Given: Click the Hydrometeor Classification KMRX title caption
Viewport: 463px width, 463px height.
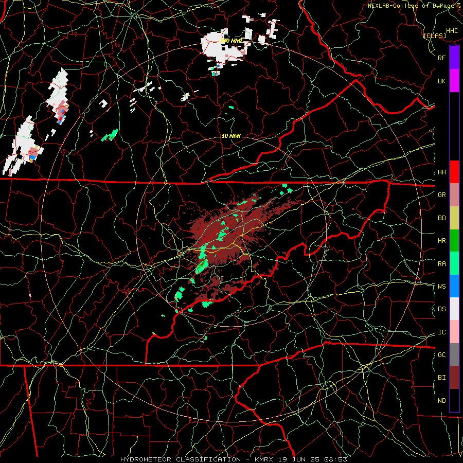Looking at the screenshot, I should coord(234,459).
